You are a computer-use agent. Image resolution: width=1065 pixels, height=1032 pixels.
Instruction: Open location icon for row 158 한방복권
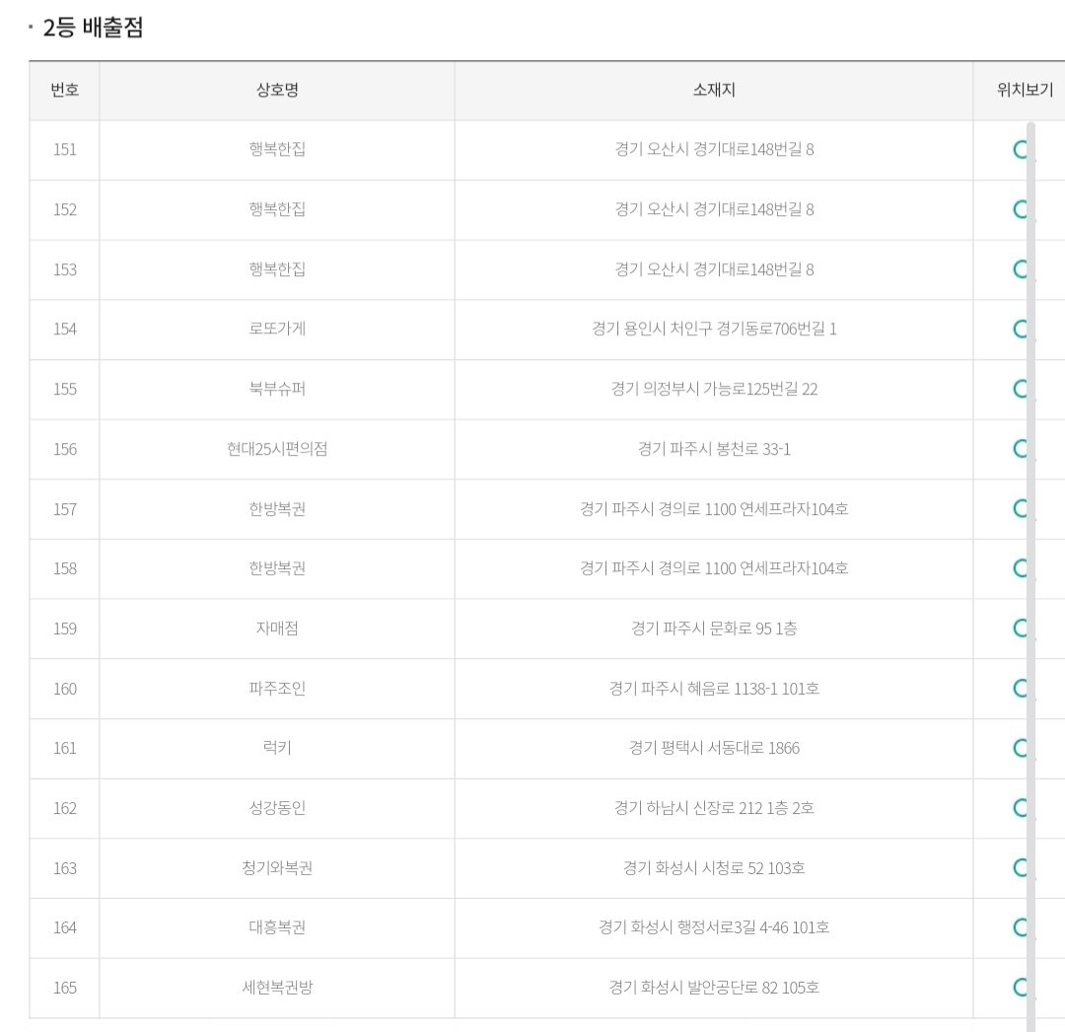pos(1021,568)
